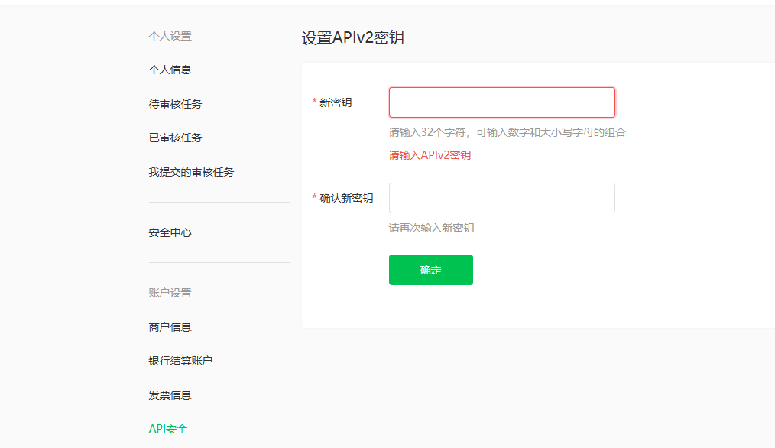The width and height of the screenshot is (775, 448).
Task: Select 发票信息 in the sidebar
Action: tap(170, 395)
